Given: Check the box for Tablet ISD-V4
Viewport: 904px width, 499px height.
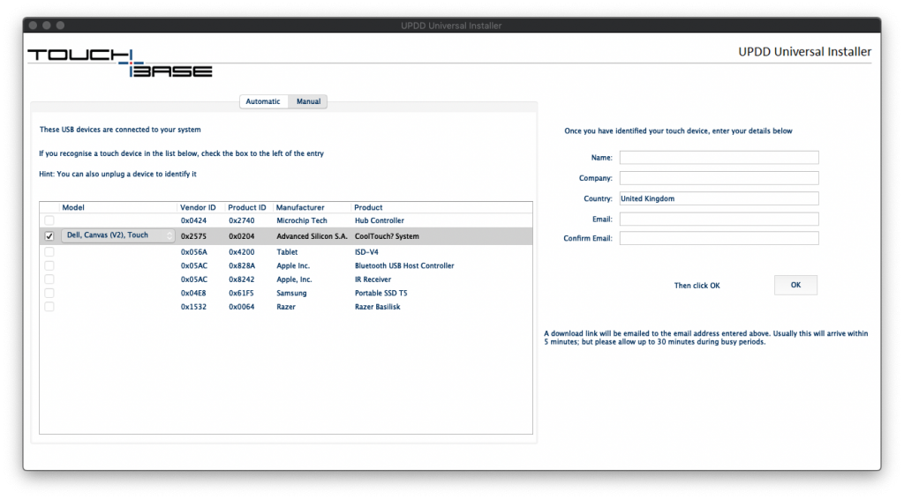Looking at the screenshot, I should [x=49, y=252].
